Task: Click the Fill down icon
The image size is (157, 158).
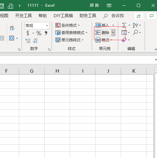Action: tap(124, 32)
